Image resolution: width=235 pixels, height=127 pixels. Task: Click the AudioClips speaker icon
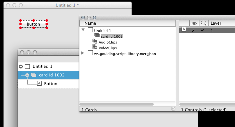95,41
